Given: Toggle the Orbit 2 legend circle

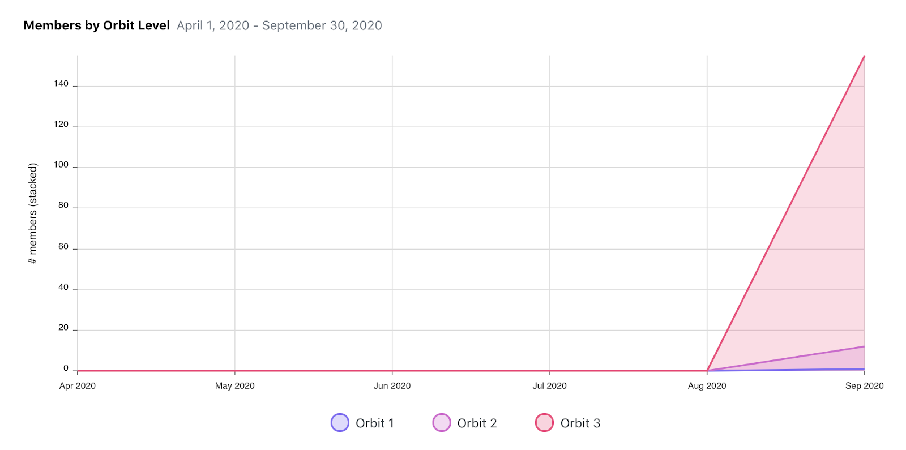Looking at the screenshot, I should [442, 423].
